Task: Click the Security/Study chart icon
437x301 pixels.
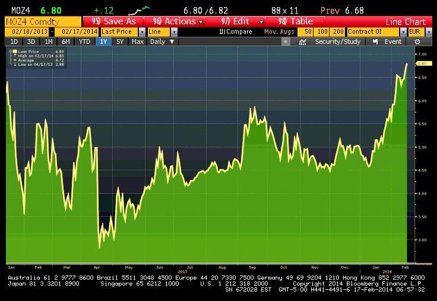Action: pos(303,41)
